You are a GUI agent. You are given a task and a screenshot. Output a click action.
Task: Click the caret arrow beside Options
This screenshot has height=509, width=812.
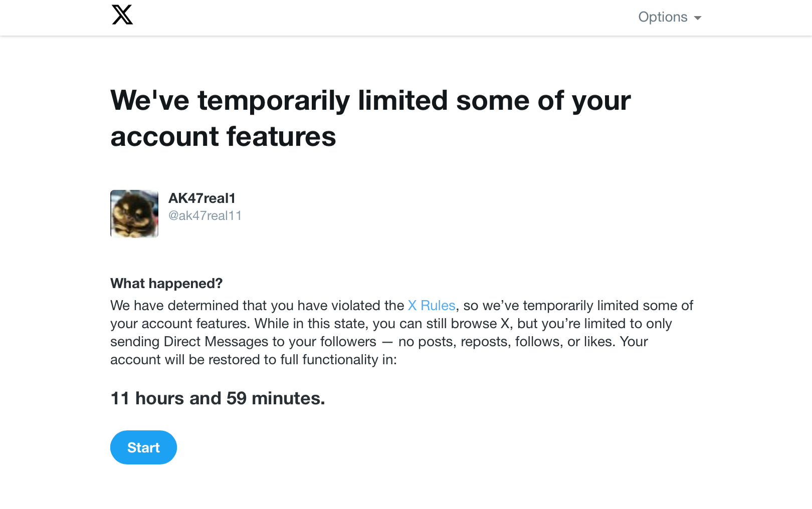click(x=698, y=18)
